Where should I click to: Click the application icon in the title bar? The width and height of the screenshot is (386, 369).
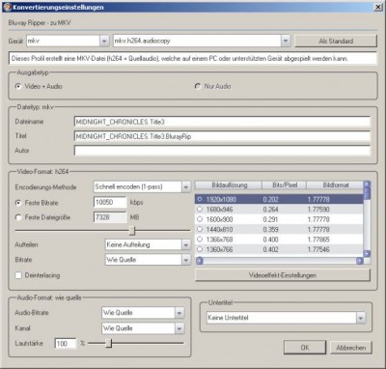8,7
